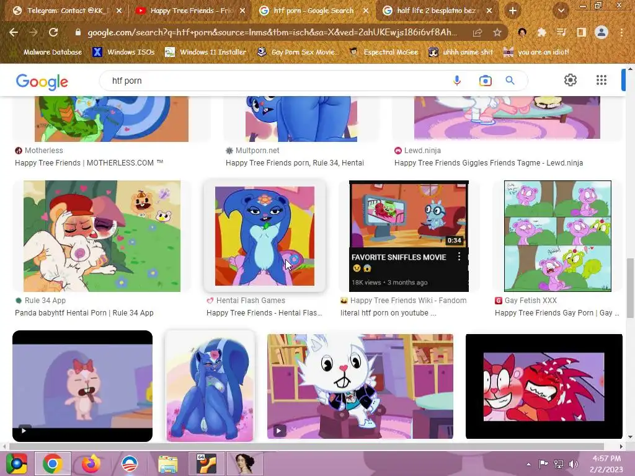
Task: Toggle the Chrome side panel
Action: point(582,32)
